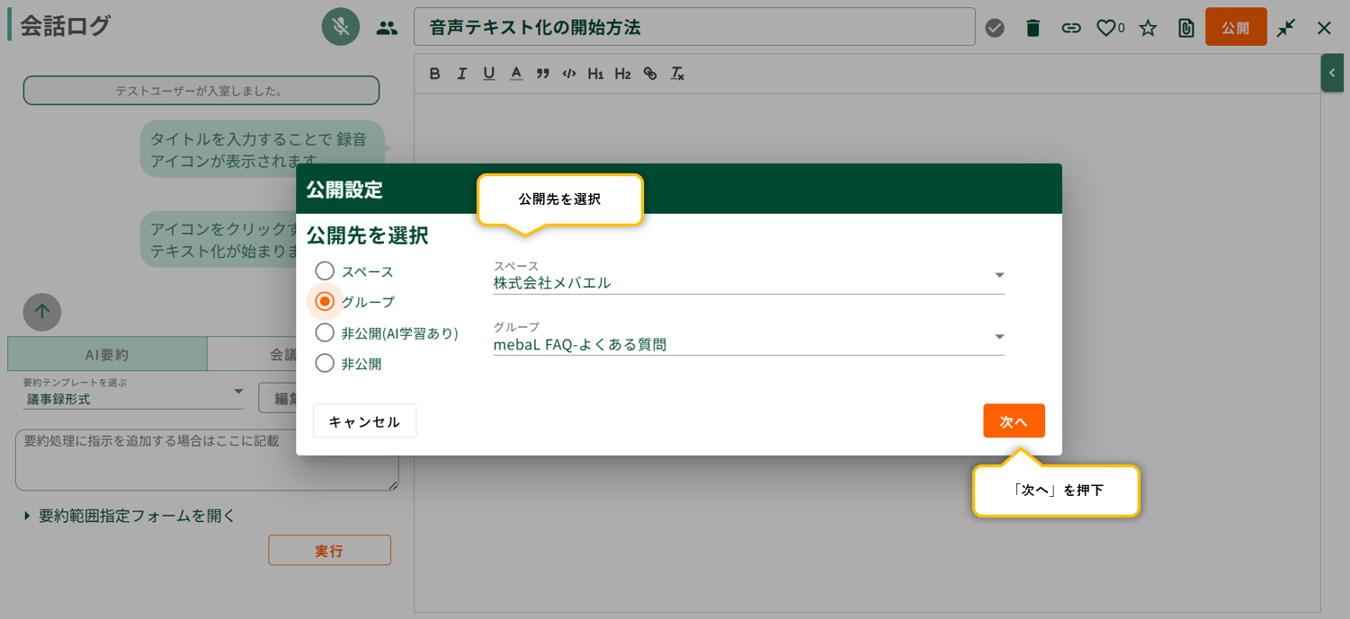Click the muted microphone icon
Viewport: 1350px width, 619px height.
340,27
